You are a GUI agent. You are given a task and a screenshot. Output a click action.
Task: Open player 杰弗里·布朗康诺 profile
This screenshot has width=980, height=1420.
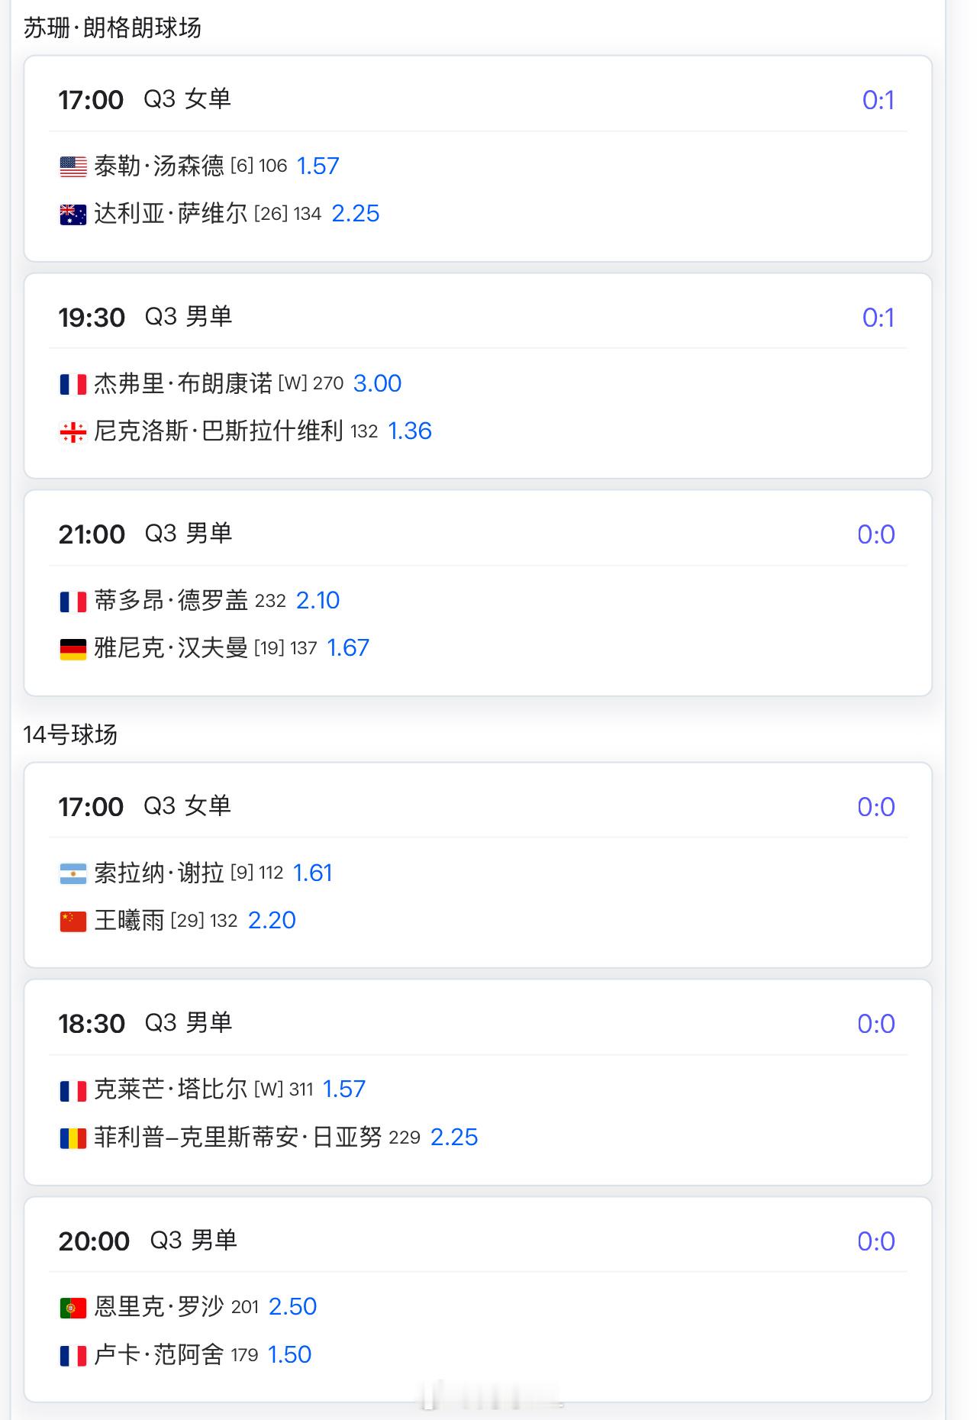point(183,383)
